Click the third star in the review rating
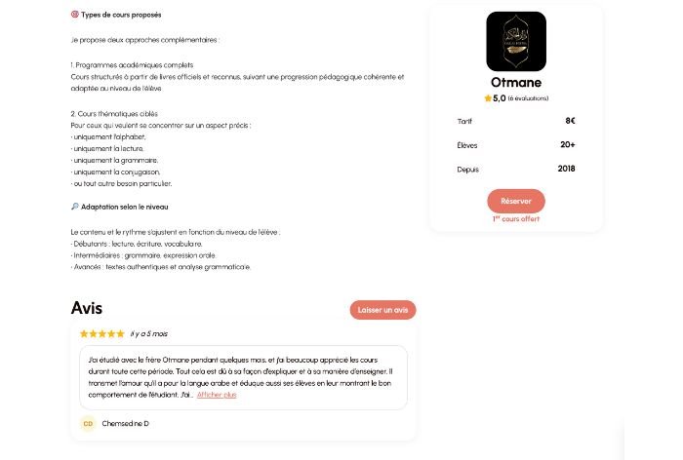Viewport: 683px width, 460px height. pyautogui.click(x=102, y=334)
